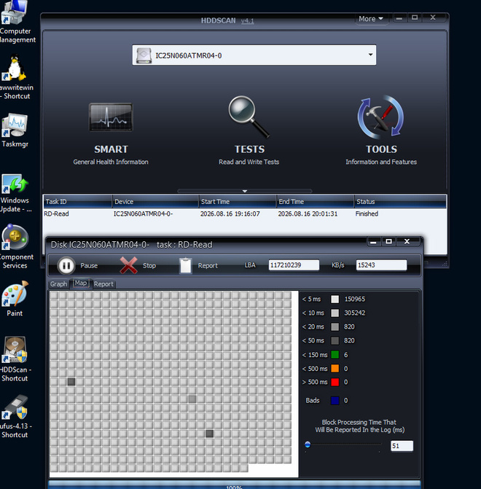Click the log threshold field showing 51
This screenshot has height=489, width=481.
coord(402,446)
